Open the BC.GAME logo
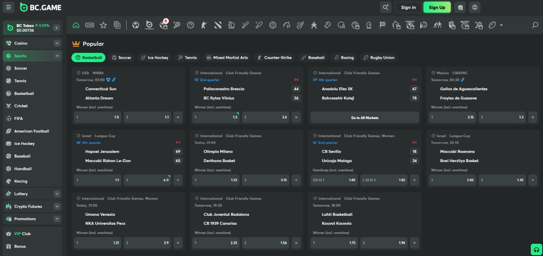543x256 pixels. pos(41,7)
